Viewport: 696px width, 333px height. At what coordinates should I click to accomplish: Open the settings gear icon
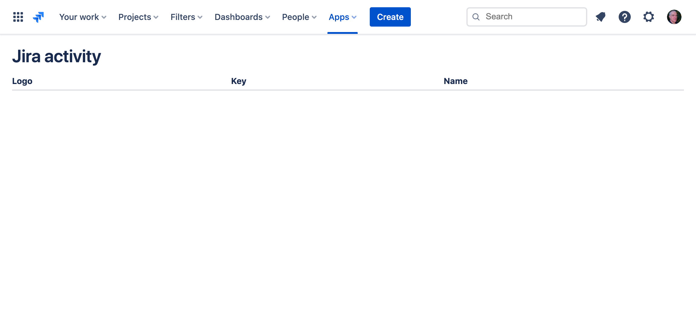coord(649,17)
